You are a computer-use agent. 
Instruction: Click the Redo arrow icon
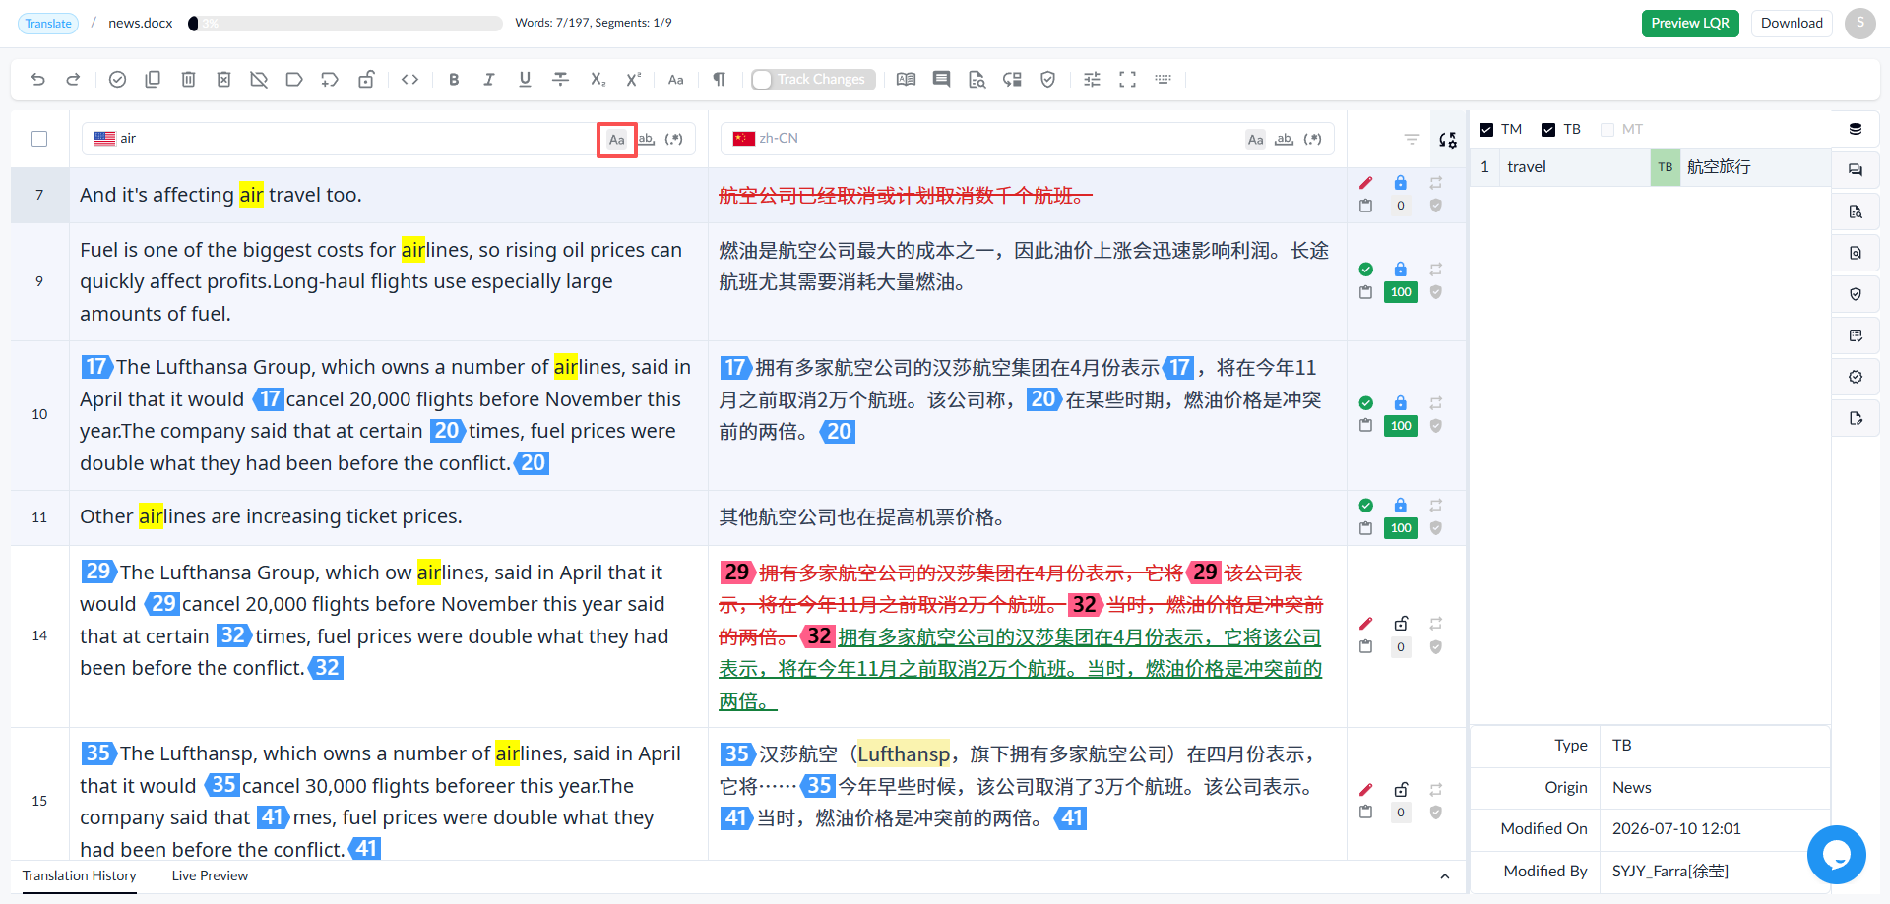73,80
